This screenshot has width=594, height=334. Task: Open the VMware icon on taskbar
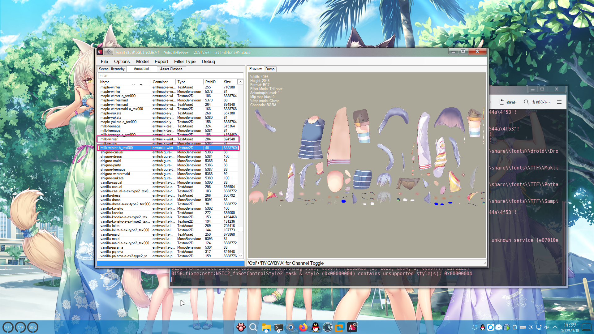[340, 327]
